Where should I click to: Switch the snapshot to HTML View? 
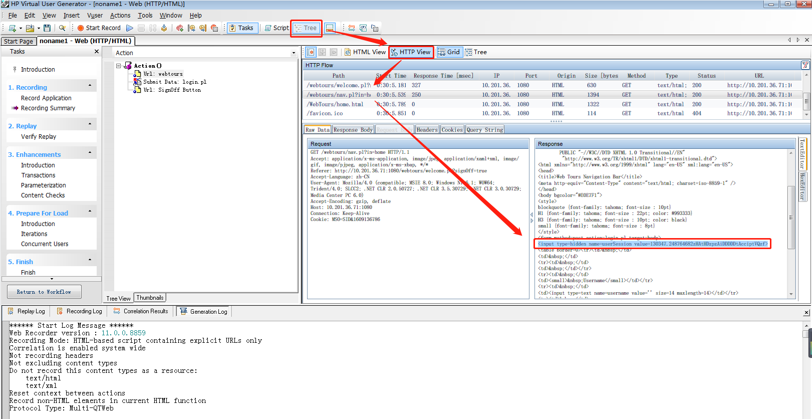coord(365,52)
